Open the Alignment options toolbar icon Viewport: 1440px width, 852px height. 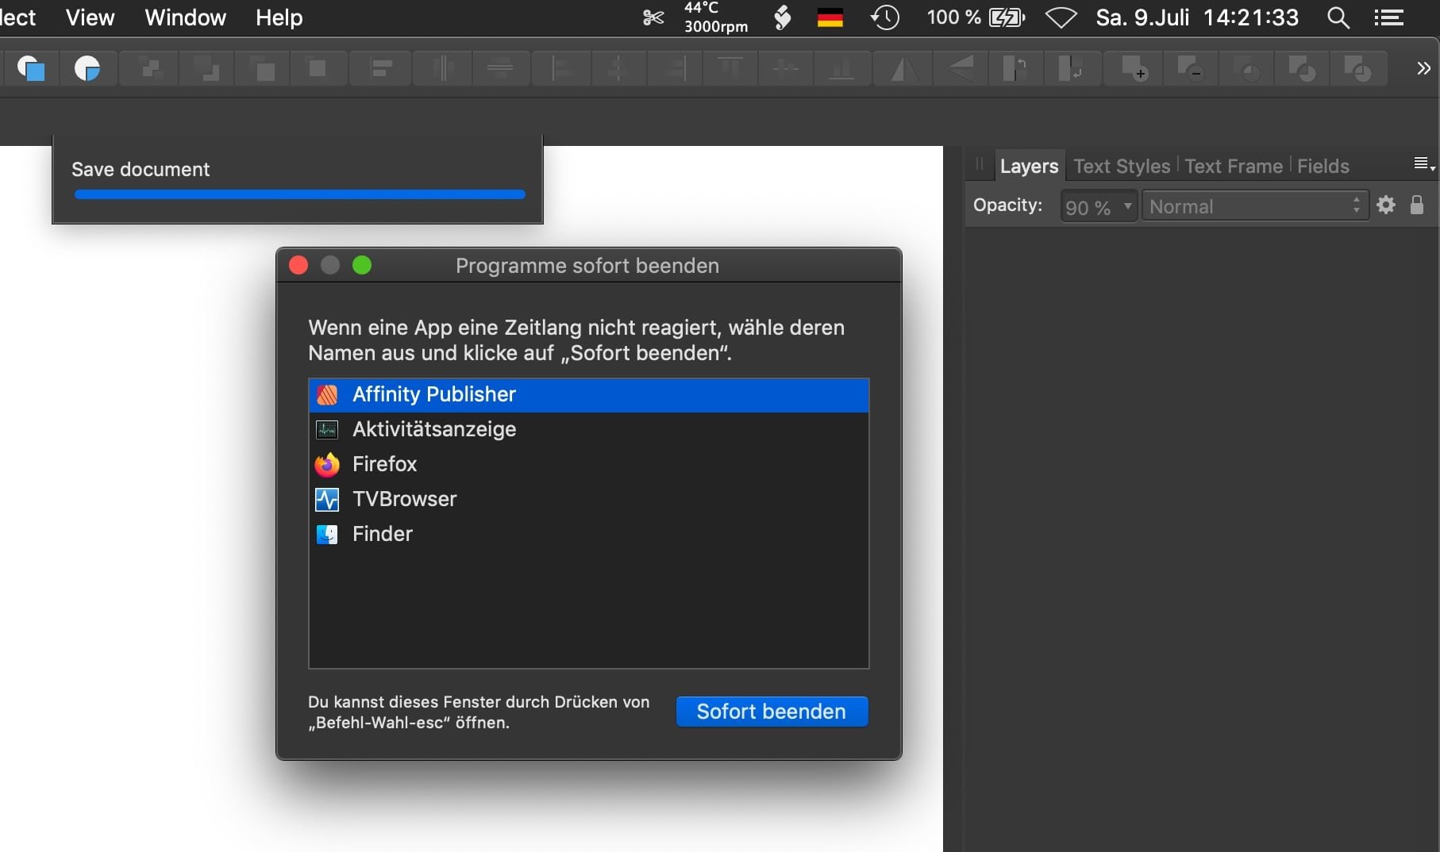[x=381, y=69]
